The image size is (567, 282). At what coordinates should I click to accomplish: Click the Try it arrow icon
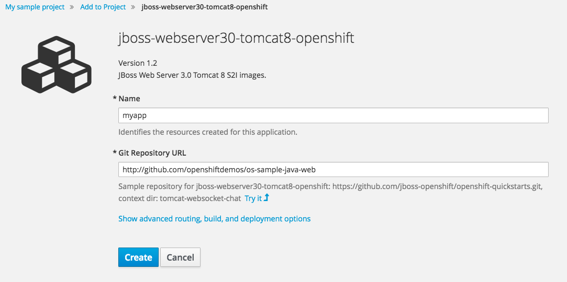(x=266, y=198)
